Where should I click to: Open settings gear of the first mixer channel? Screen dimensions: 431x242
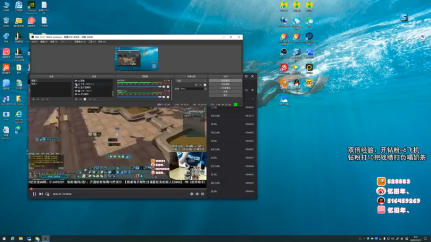point(168,87)
